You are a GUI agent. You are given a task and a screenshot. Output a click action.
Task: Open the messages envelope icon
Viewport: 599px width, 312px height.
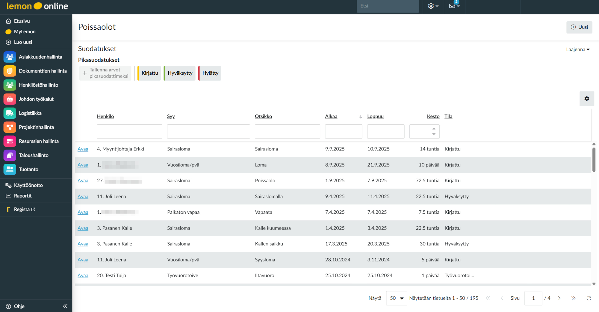pos(453,6)
